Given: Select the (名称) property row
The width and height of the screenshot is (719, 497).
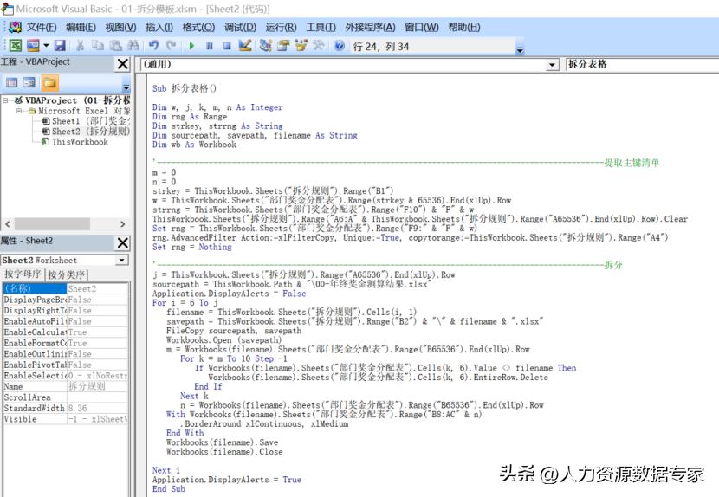Looking at the screenshot, I should [65, 288].
